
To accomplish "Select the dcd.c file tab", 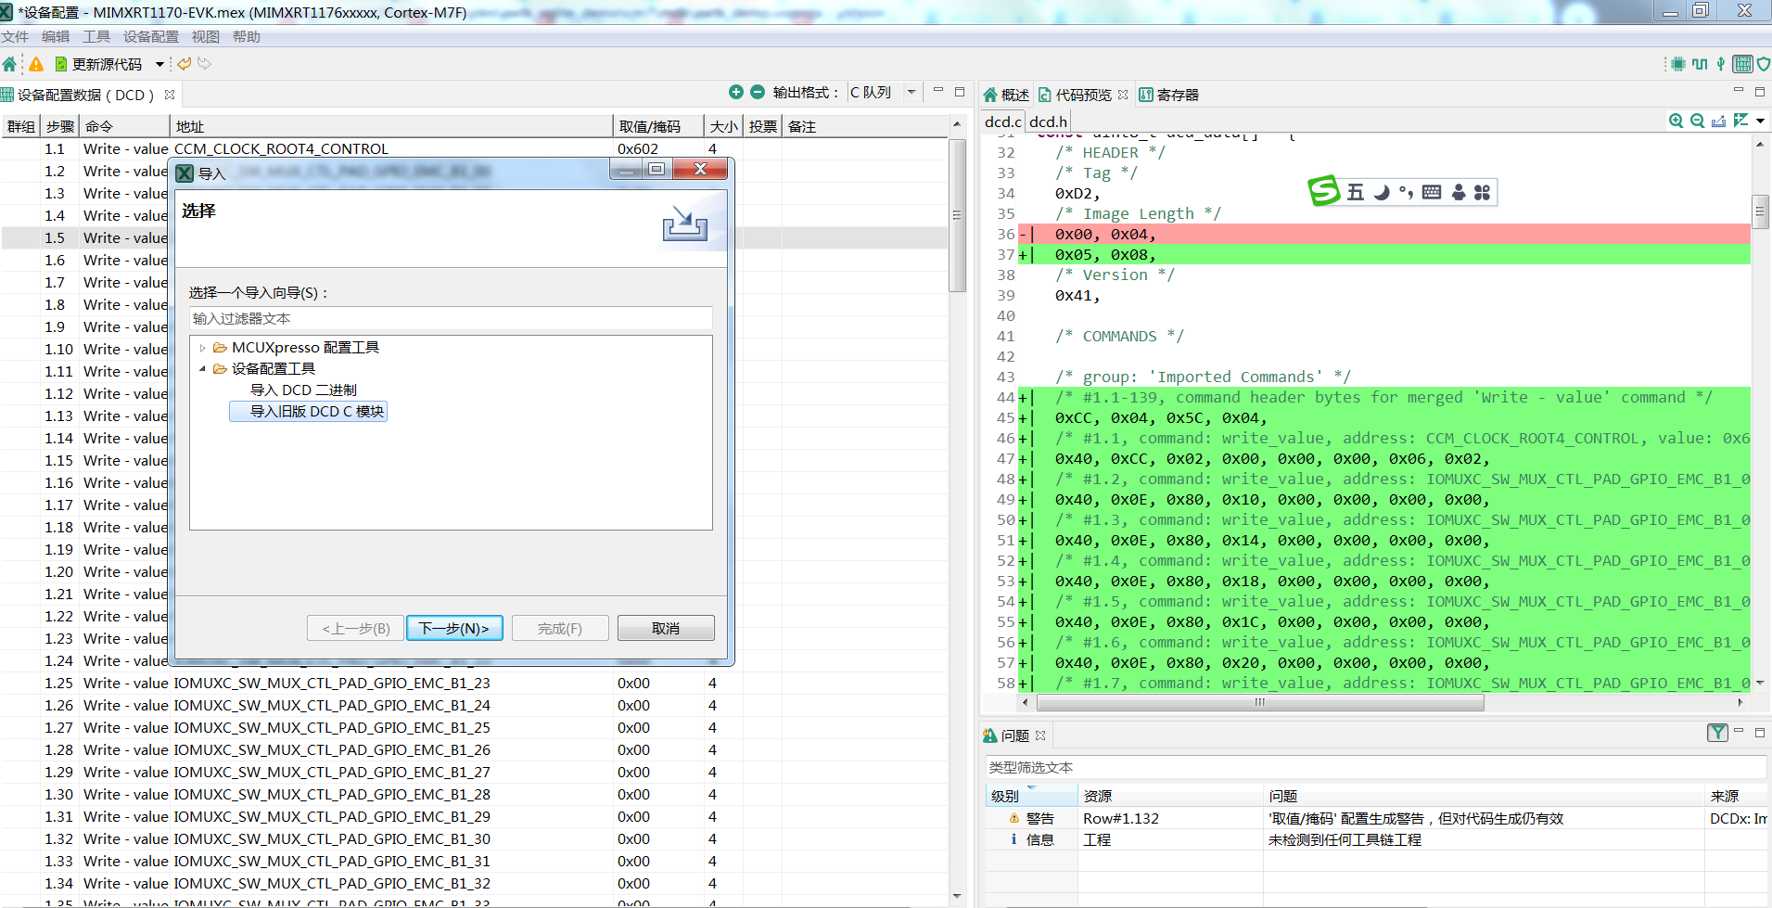I will pyautogui.click(x=1002, y=121).
